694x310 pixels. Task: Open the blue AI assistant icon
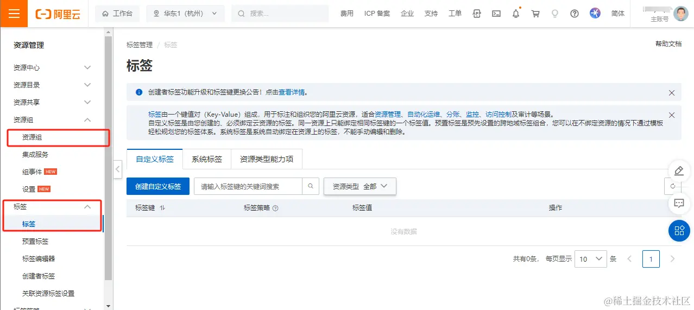(595, 14)
